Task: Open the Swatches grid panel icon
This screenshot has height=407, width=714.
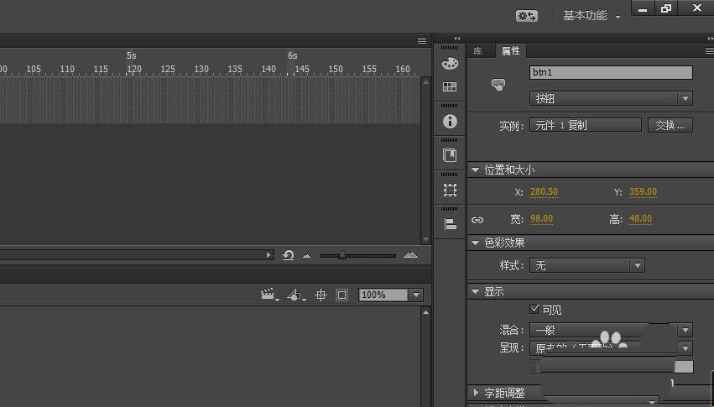Action: coord(450,86)
